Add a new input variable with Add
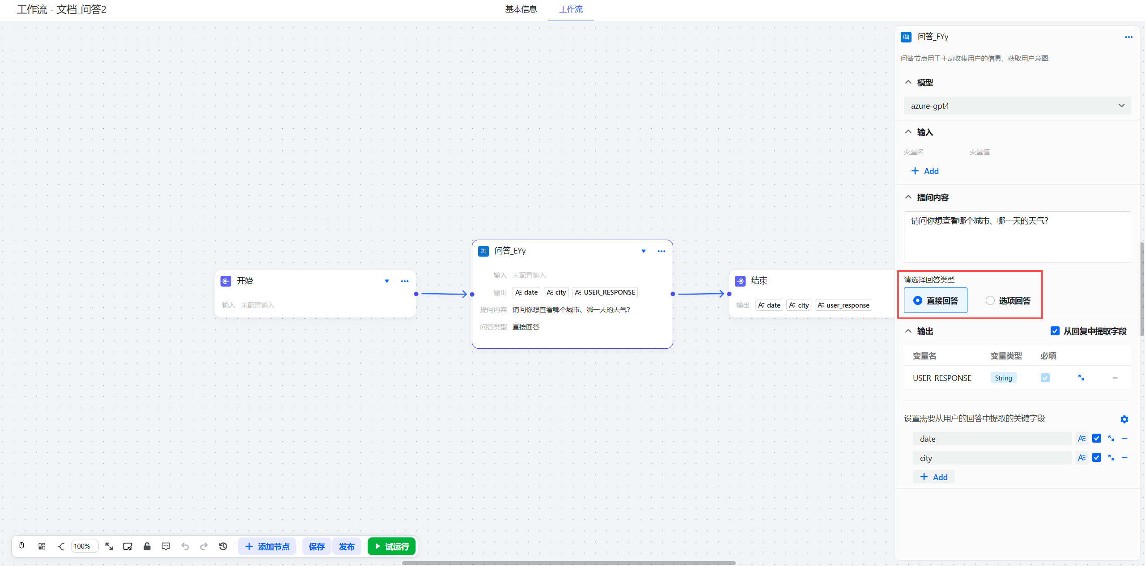1145x566 pixels. pyautogui.click(x=924, y=171)
